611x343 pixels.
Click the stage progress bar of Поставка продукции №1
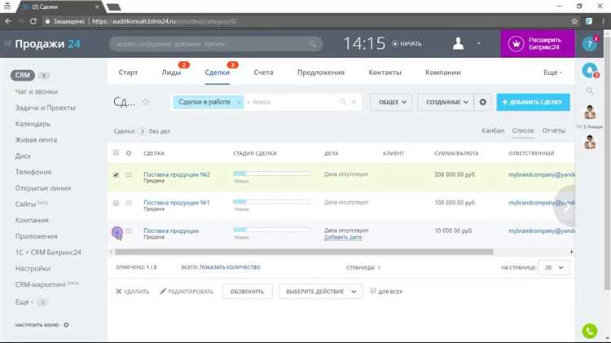pos(271,201)
